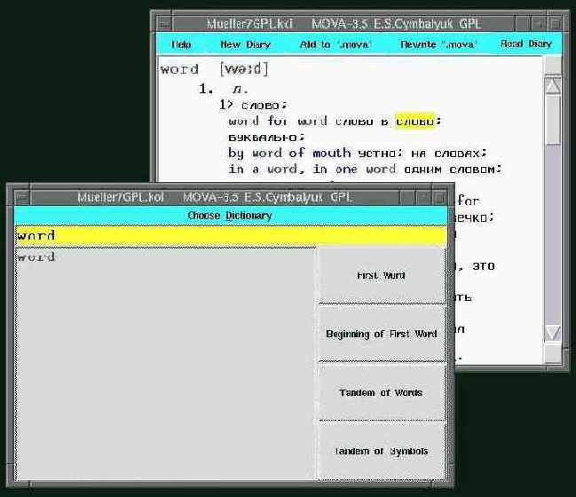Maximize the search window
This screenshot has width=576, height=497.
click(x=438, y=197)
